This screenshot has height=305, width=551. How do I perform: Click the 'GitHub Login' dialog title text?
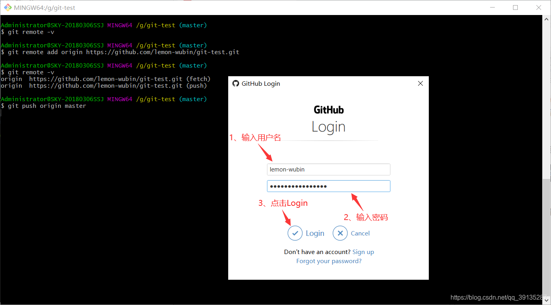click(x=261, y=83)
